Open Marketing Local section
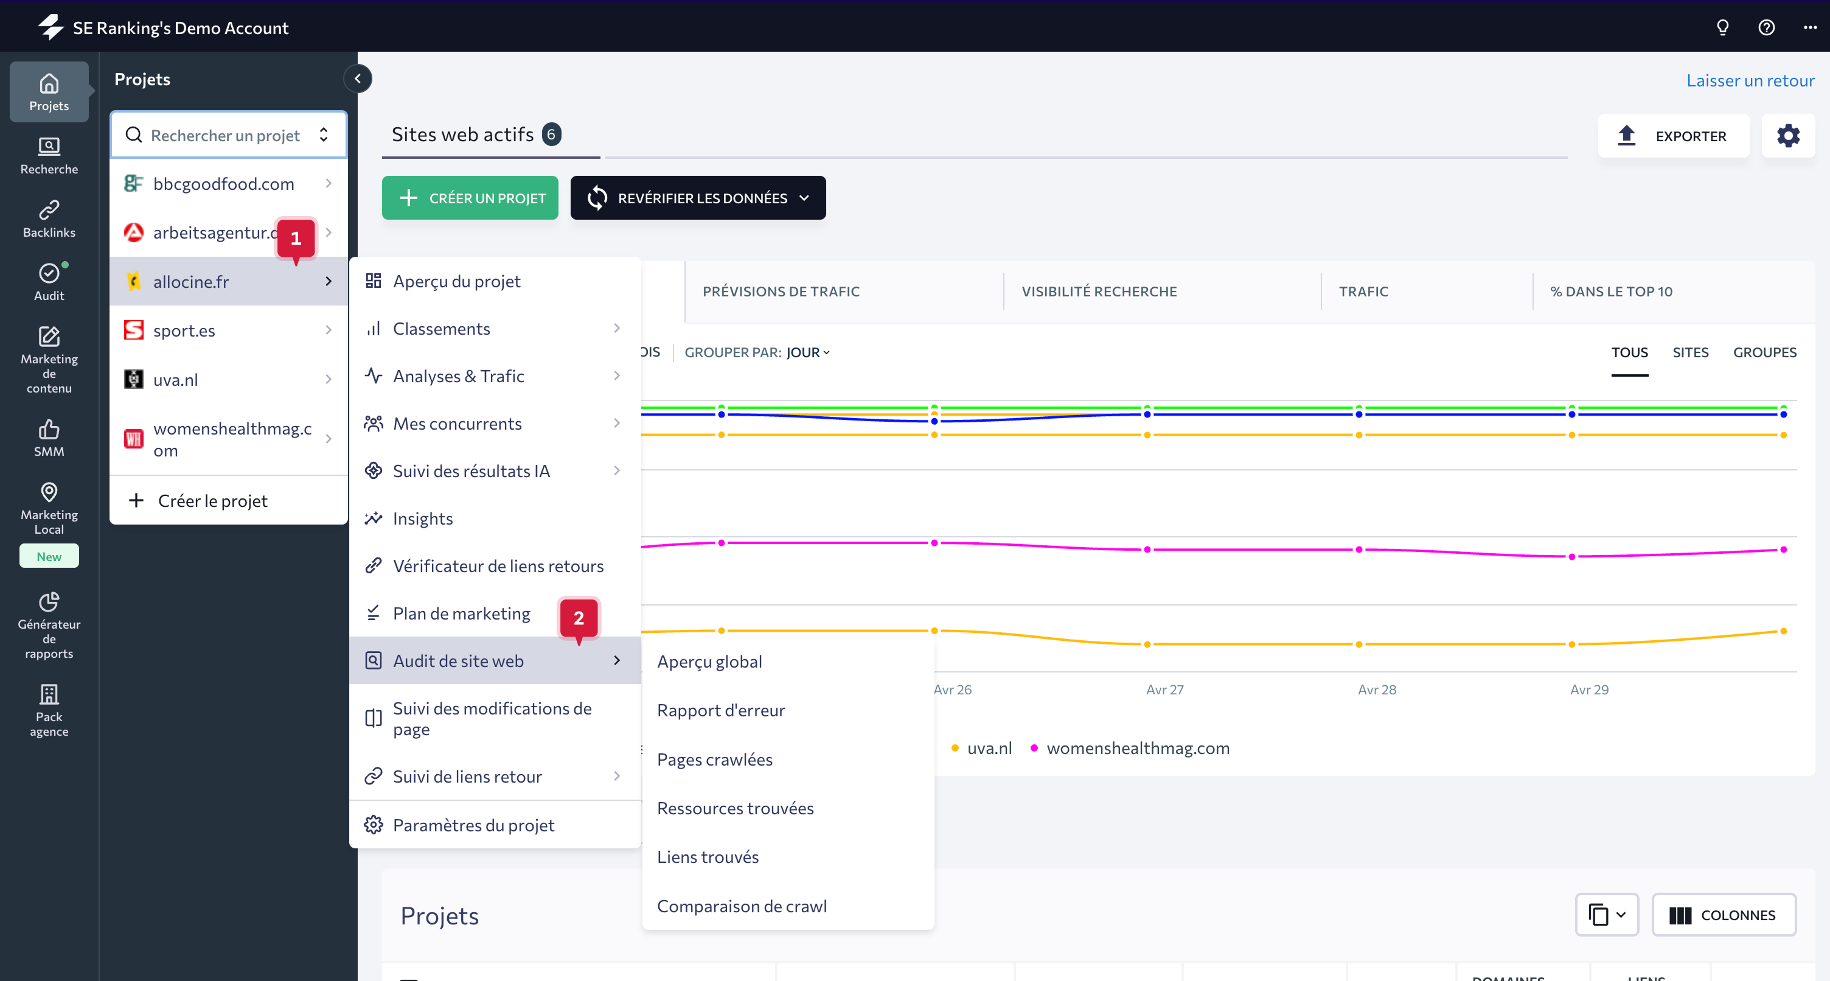The image size is (1830, 981). pos(49,508)
